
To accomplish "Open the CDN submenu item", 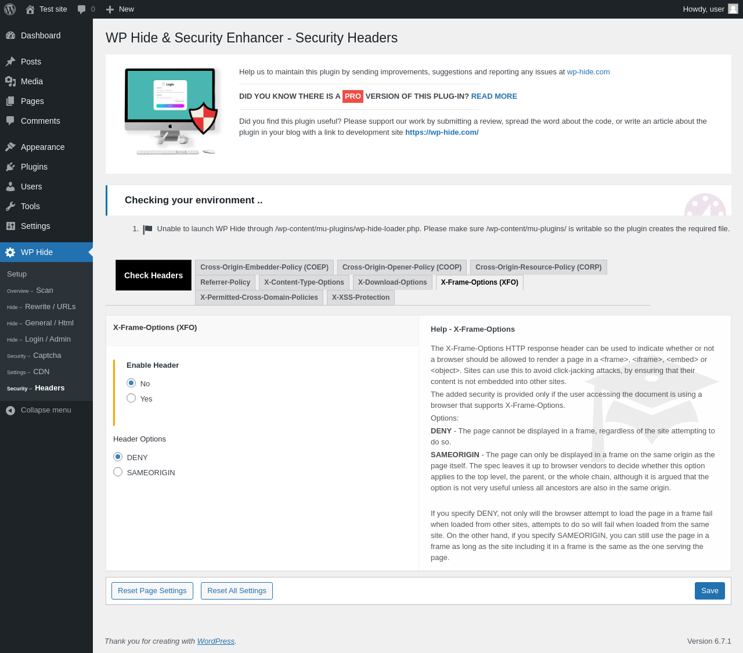I will click(x=41, y=372).
